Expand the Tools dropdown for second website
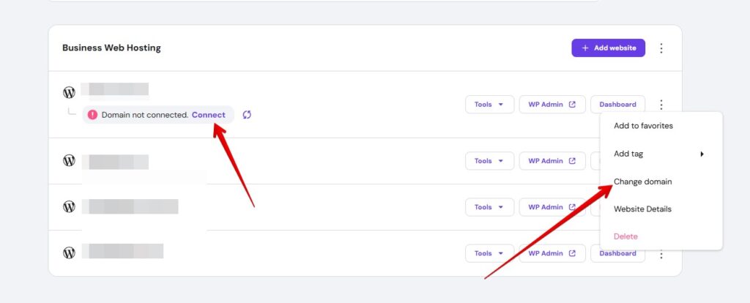 tap(489, 161)
